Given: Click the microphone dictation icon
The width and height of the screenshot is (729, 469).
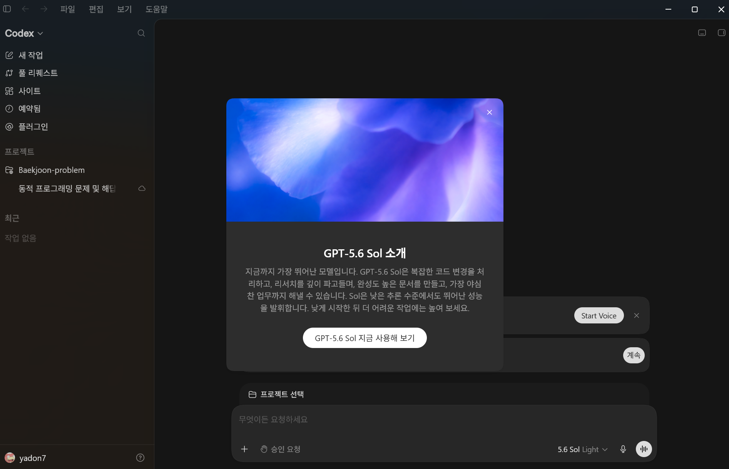Looking at the screenshot, I should [x=623, y=449].
